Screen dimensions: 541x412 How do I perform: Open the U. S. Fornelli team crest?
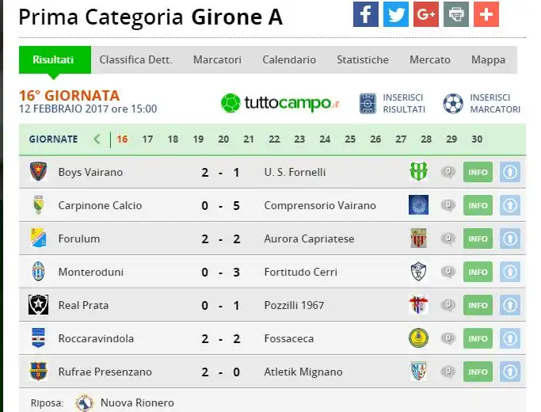point(418,171)
